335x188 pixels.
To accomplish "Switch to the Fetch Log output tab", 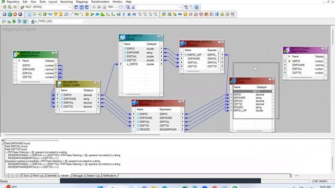I will coord(38,175).
